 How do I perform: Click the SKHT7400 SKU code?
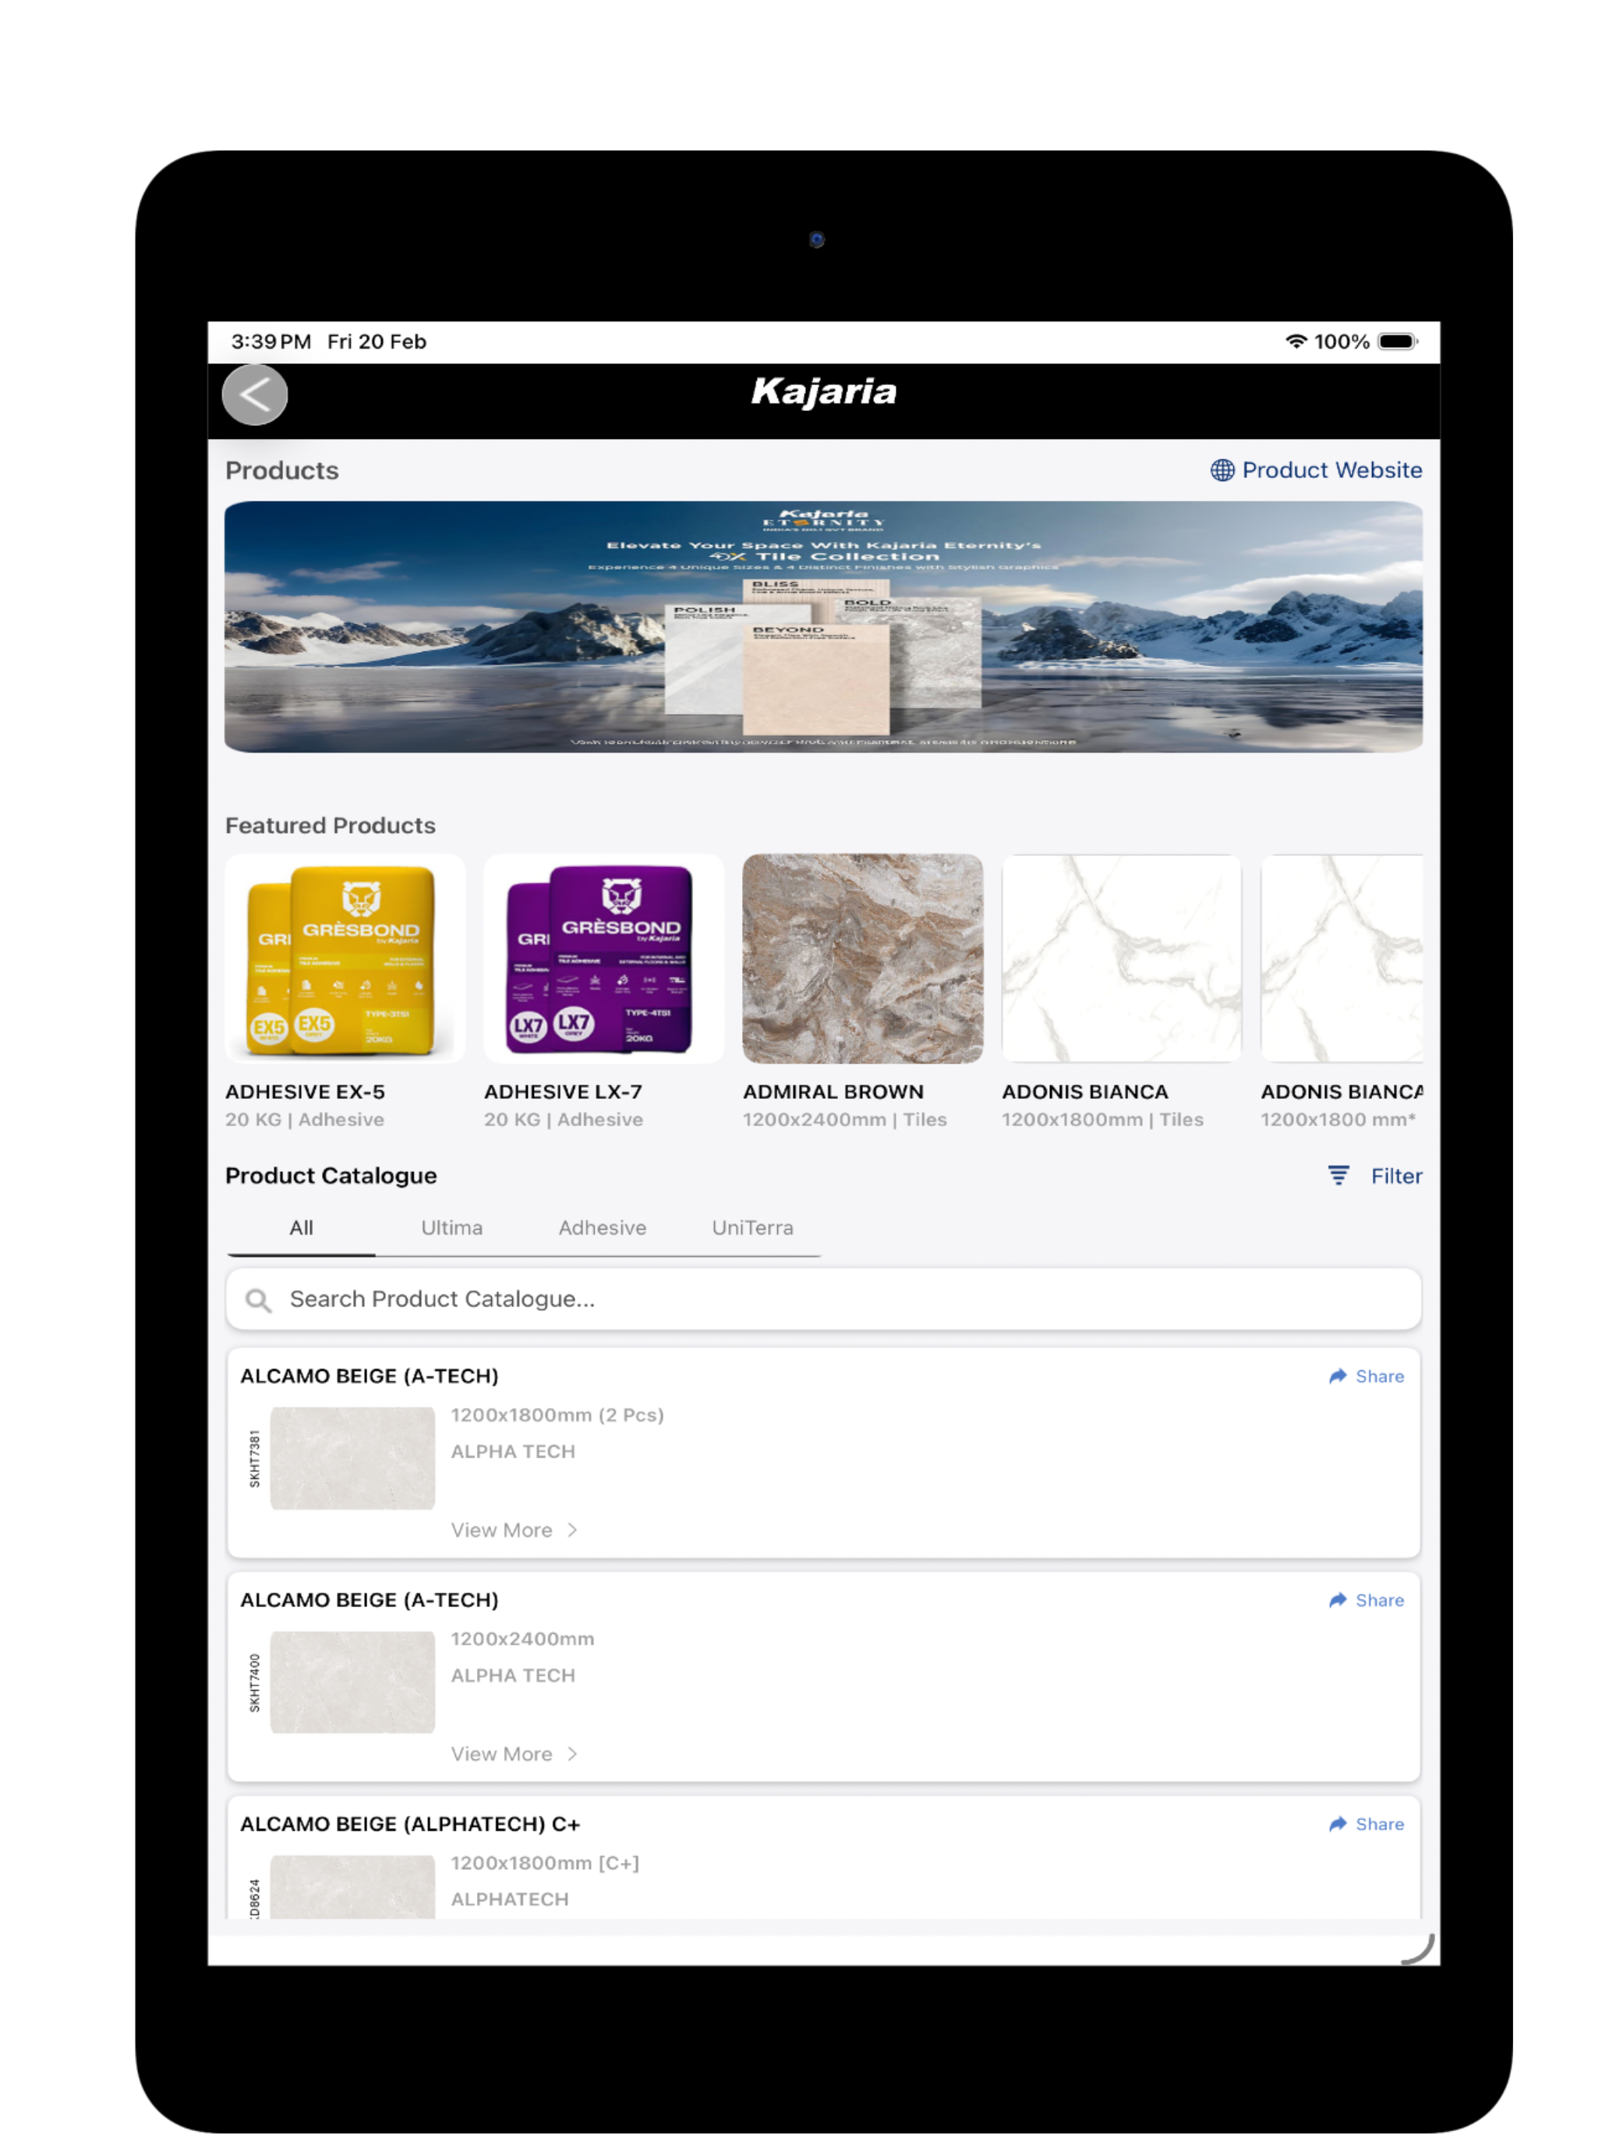[x=255, y=1682]
